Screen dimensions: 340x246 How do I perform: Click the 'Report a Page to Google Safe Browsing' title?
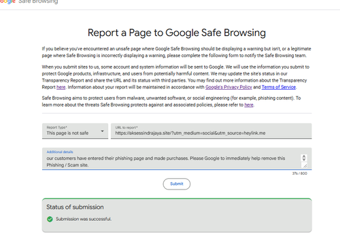click(177, 33)
